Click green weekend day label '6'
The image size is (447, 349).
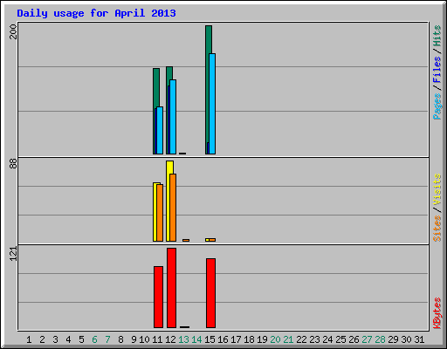point(94,339)
